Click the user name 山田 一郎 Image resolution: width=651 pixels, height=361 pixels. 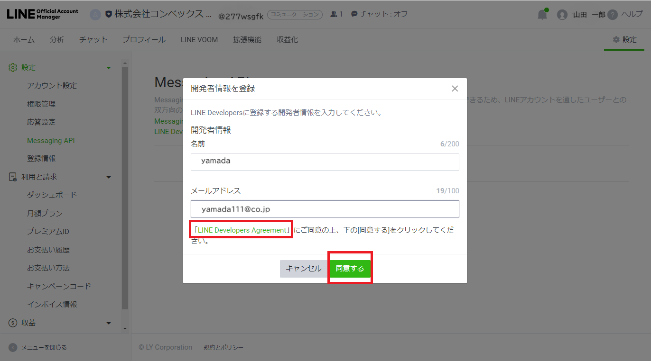click(589, 15)
